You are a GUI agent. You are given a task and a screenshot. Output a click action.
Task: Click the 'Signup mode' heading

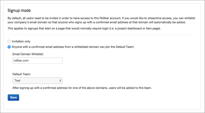19,11
